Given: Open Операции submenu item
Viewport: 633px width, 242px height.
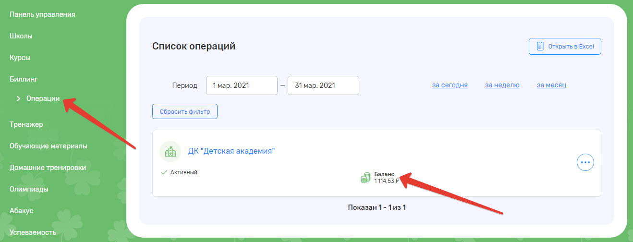Looking at the screenshot, I should pos(43,98).
